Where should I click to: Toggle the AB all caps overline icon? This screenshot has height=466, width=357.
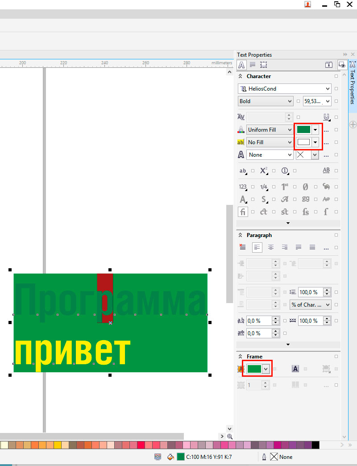click(x=326, y=171)
